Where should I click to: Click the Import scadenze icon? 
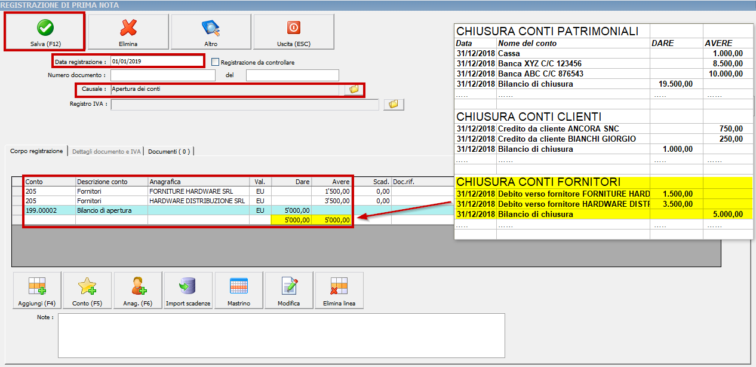(188, 290)
